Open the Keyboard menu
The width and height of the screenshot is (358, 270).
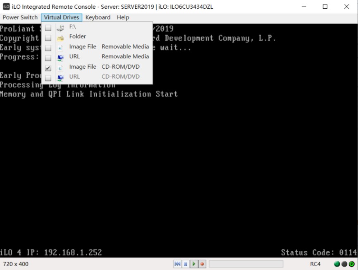(x=98, y=17)
